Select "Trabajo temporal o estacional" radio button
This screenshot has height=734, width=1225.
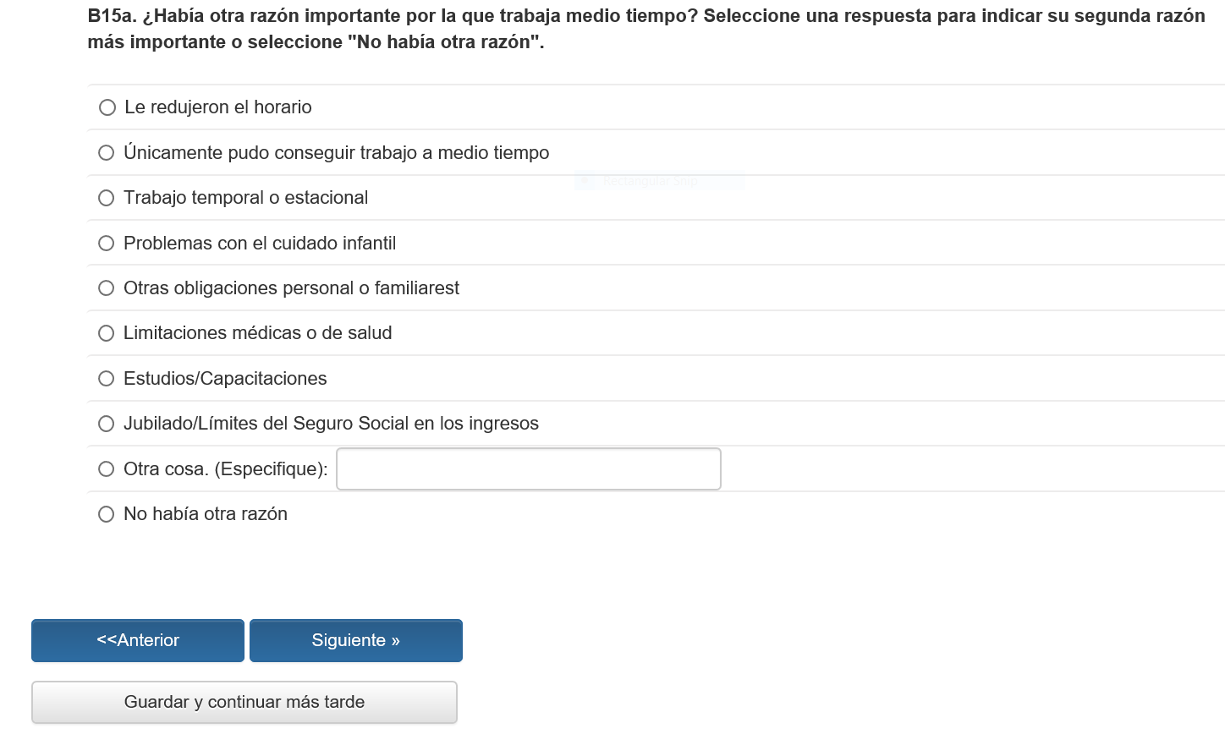click(x=107, y=198)
